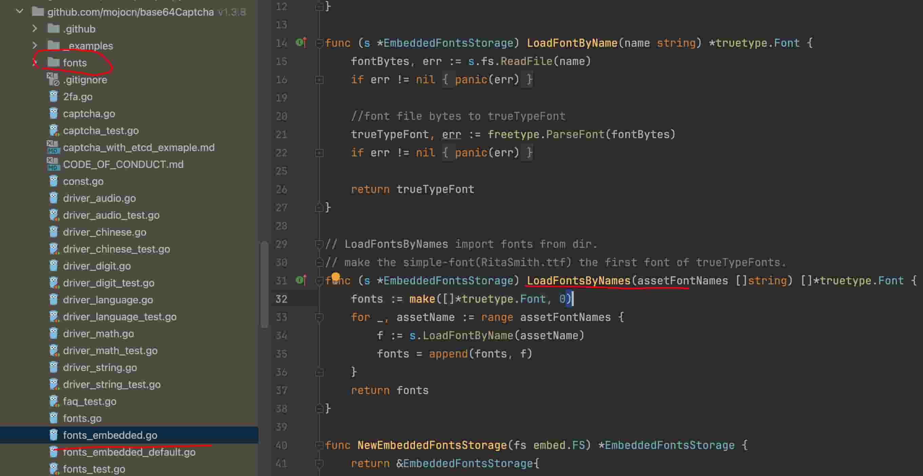The width and height of the screenshot is (923, 476).
Task: Expand folded error block on line 22
Action: [319, 153]
